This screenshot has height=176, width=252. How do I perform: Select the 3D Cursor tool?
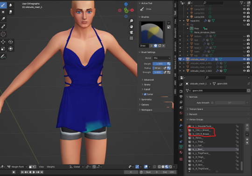[x=3, y=34]
